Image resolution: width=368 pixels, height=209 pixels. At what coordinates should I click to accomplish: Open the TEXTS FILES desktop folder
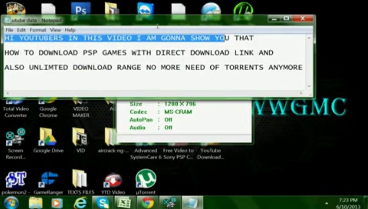[x=81, y=182]
